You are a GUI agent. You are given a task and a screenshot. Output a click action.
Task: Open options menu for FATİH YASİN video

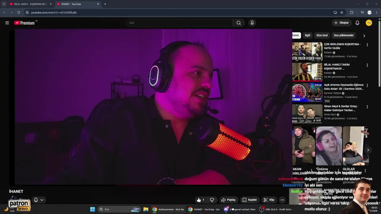[367, 45]
